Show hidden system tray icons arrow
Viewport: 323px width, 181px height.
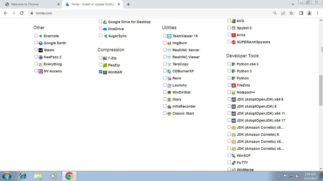point(279,176)
